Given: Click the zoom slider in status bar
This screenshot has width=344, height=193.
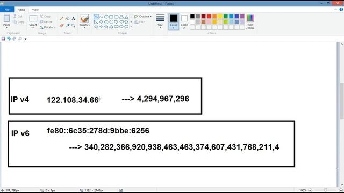Looking at the screenshot, I should point(326,190).
